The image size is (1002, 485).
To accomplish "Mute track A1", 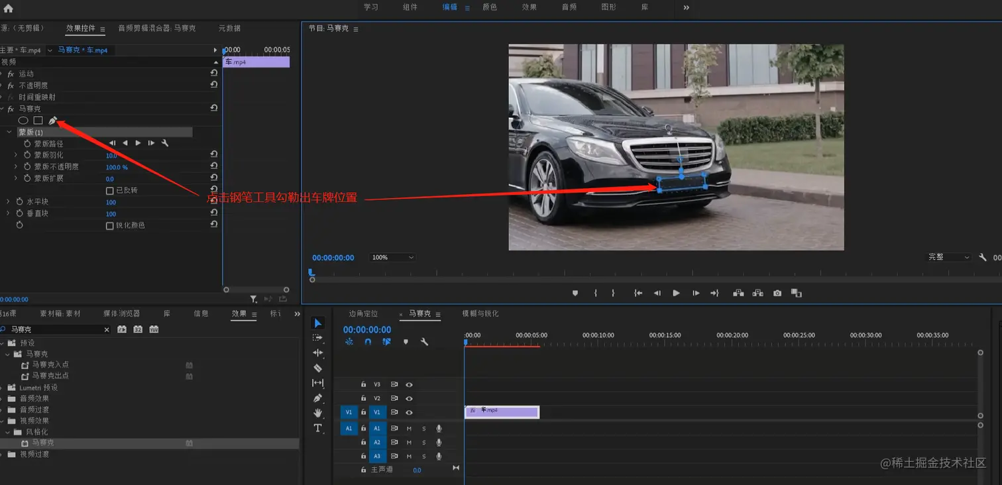I will coord(409,429).
